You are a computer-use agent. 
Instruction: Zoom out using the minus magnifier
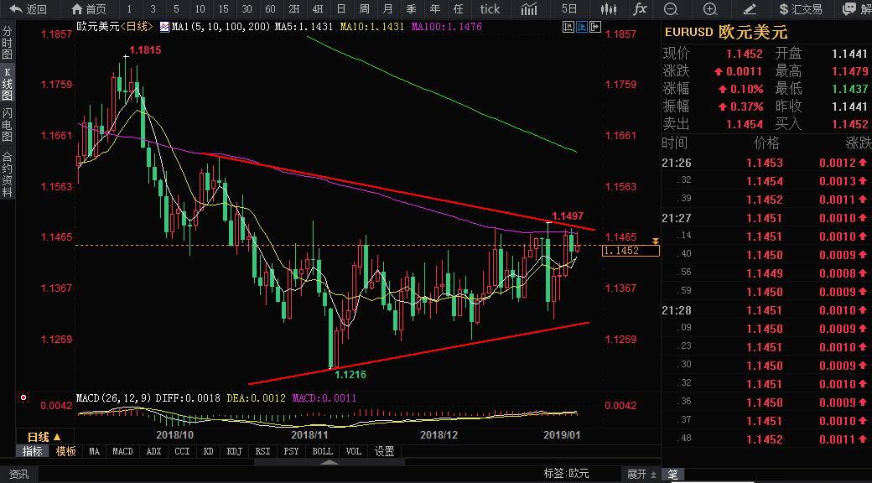point(672,9)
